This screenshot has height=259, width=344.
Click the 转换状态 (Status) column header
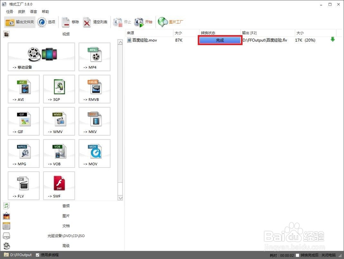pos(220,33)
